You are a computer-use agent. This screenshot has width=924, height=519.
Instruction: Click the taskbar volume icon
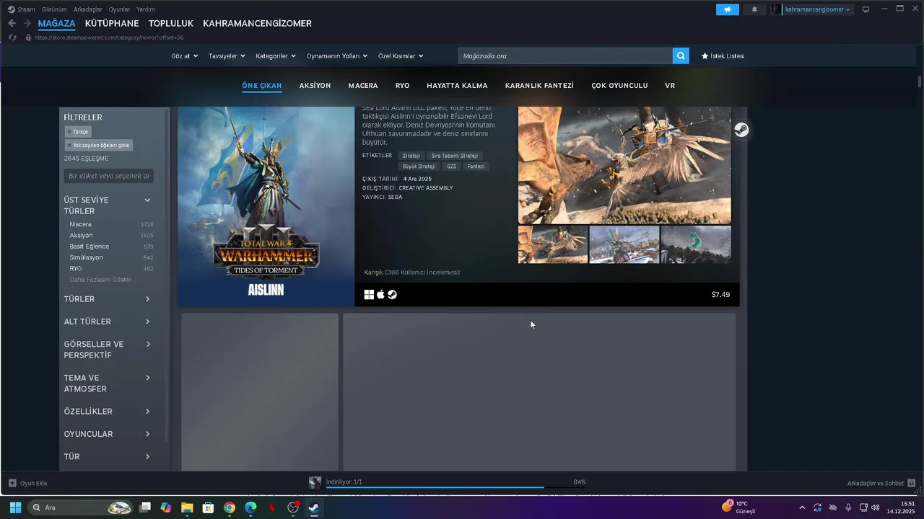coord(876,507)
